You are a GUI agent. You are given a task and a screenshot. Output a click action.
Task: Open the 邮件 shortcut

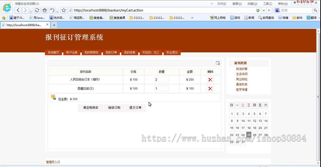coord(297,18)
